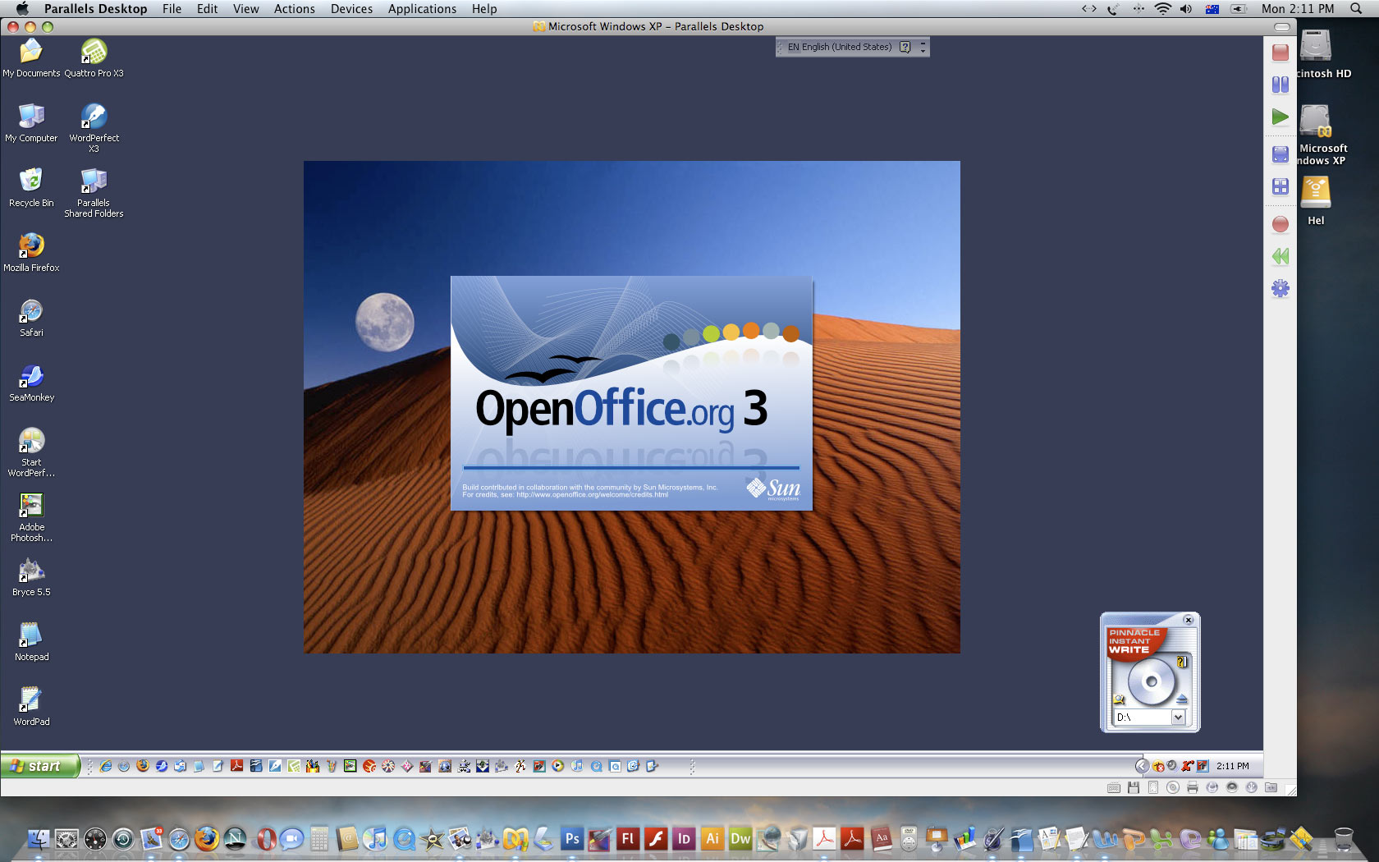This screenshot has height=862, width=1379.
Task: Open My Documents desktop icon
Action: (x=31, y=57)
